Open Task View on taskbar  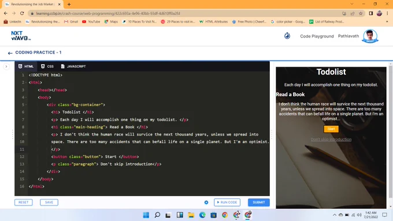(x=168, y=215)
